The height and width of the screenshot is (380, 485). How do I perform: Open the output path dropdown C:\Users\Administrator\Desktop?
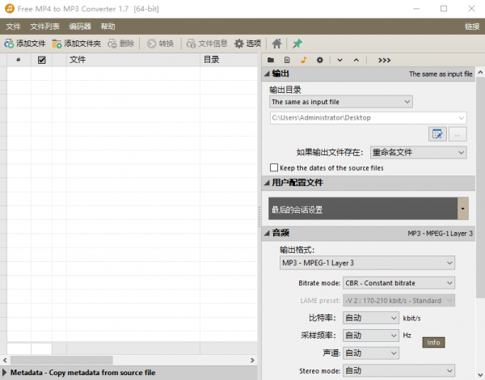(x=368, y=118)
